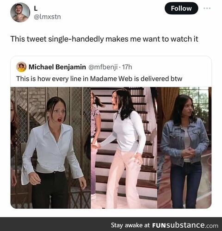
Task: Open the quoted tweet text about line delivery
Action: coord(99,79)
